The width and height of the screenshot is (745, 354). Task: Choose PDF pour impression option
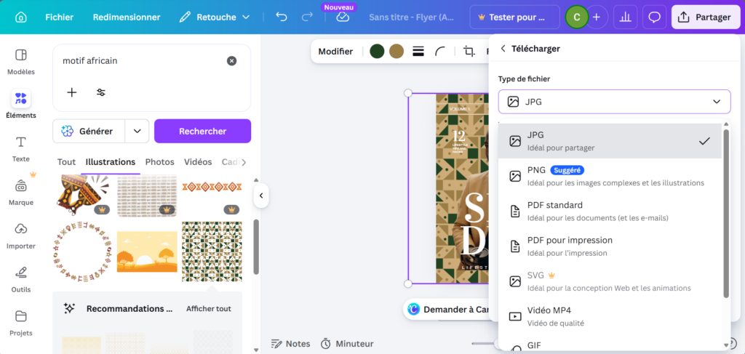(610, 246)
